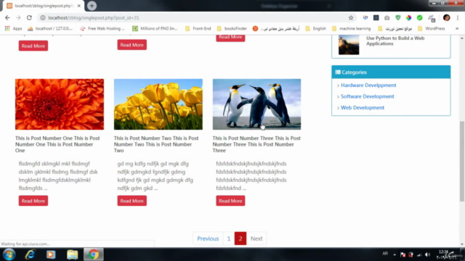Open the booksFinder bookmarks folder
Viewport: 465px width, 261px height.
(232, 28)
